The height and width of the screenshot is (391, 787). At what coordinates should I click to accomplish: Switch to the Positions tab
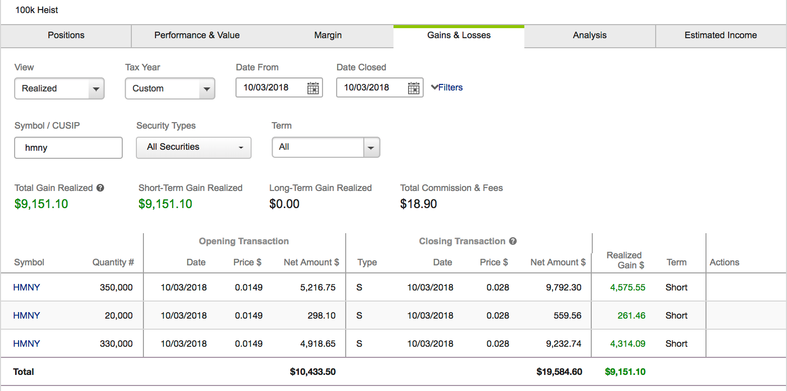coord(66,35)
